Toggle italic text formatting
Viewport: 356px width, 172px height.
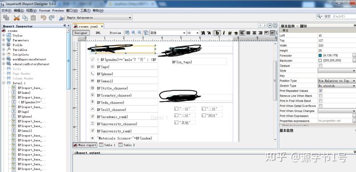[224, 33]
